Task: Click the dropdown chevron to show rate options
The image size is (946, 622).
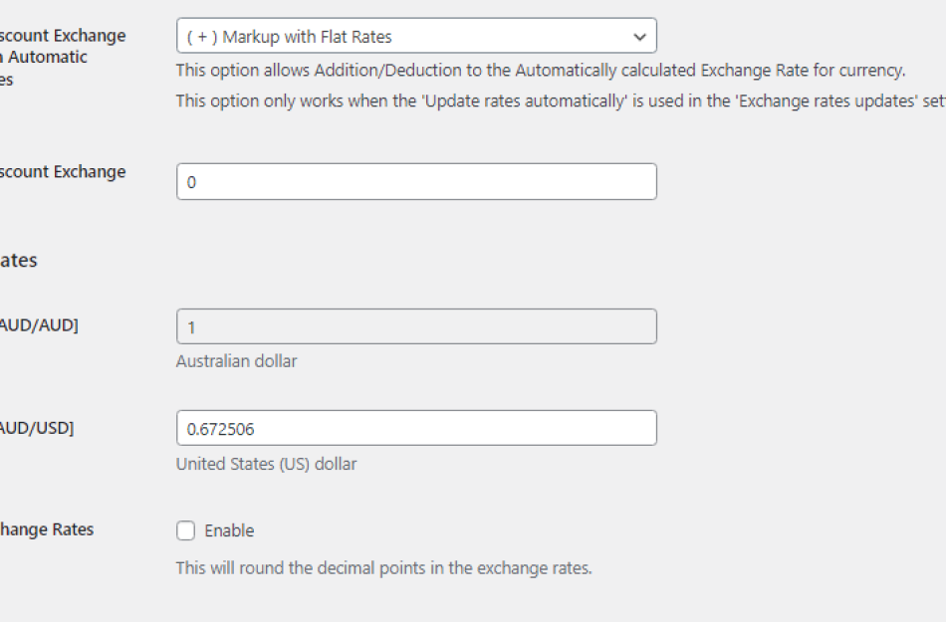Action: pos(640,35)
